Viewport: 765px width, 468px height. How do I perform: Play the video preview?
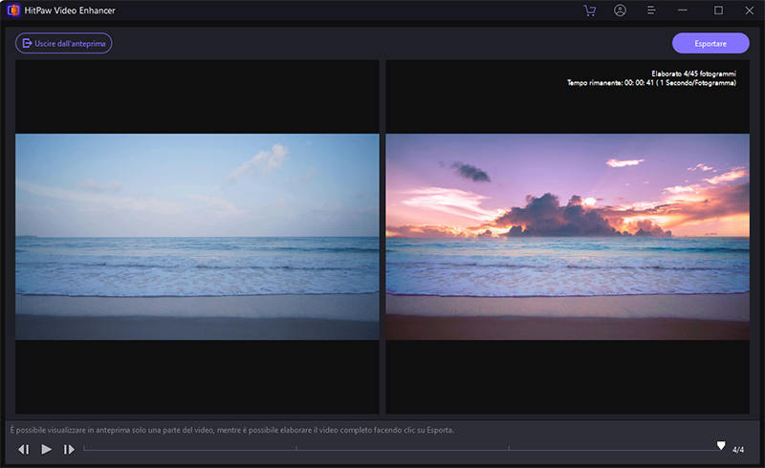46,449
